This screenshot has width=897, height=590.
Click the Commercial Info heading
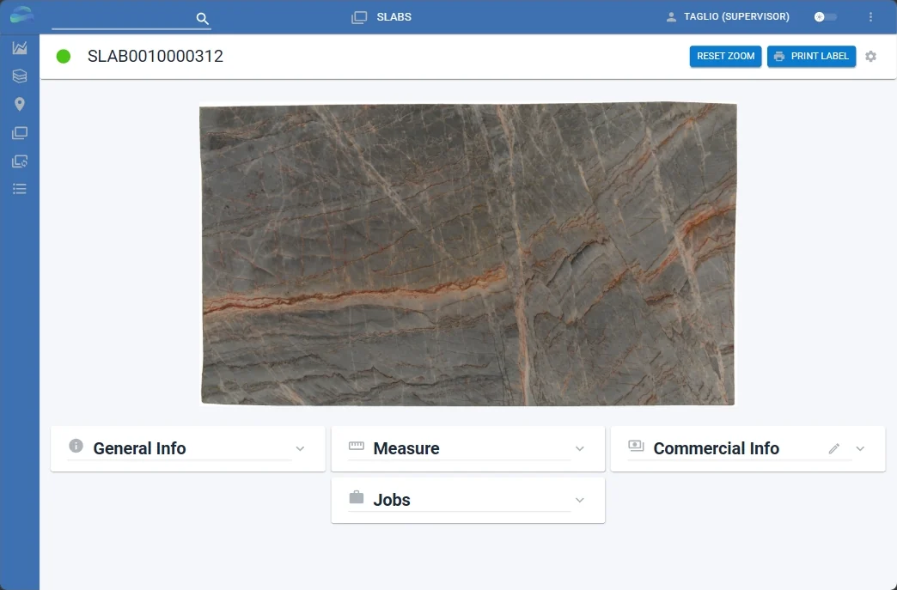point(717,448)
